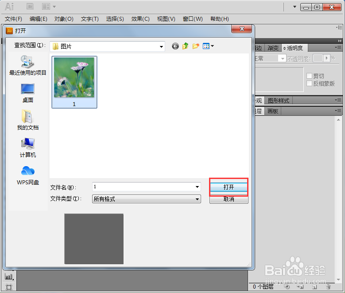Click layers panel scroll down arrow
This screenshot has height=293, width=345.
tap(338, 280)
